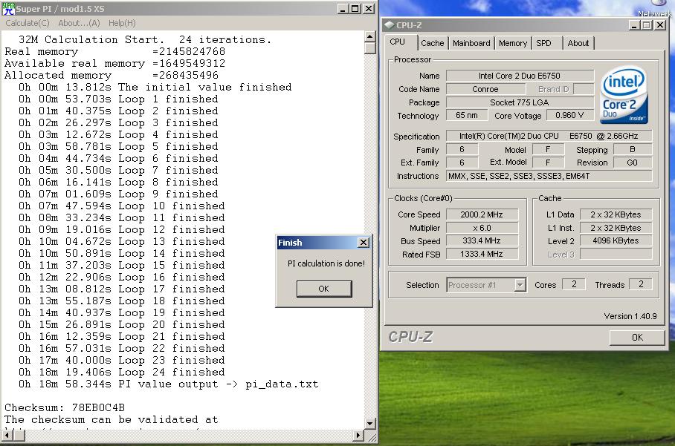Click the 'Loop 12 finished' line
This screenshot has width=675, height=446.
pyautogui.click(x=121, y=229)
